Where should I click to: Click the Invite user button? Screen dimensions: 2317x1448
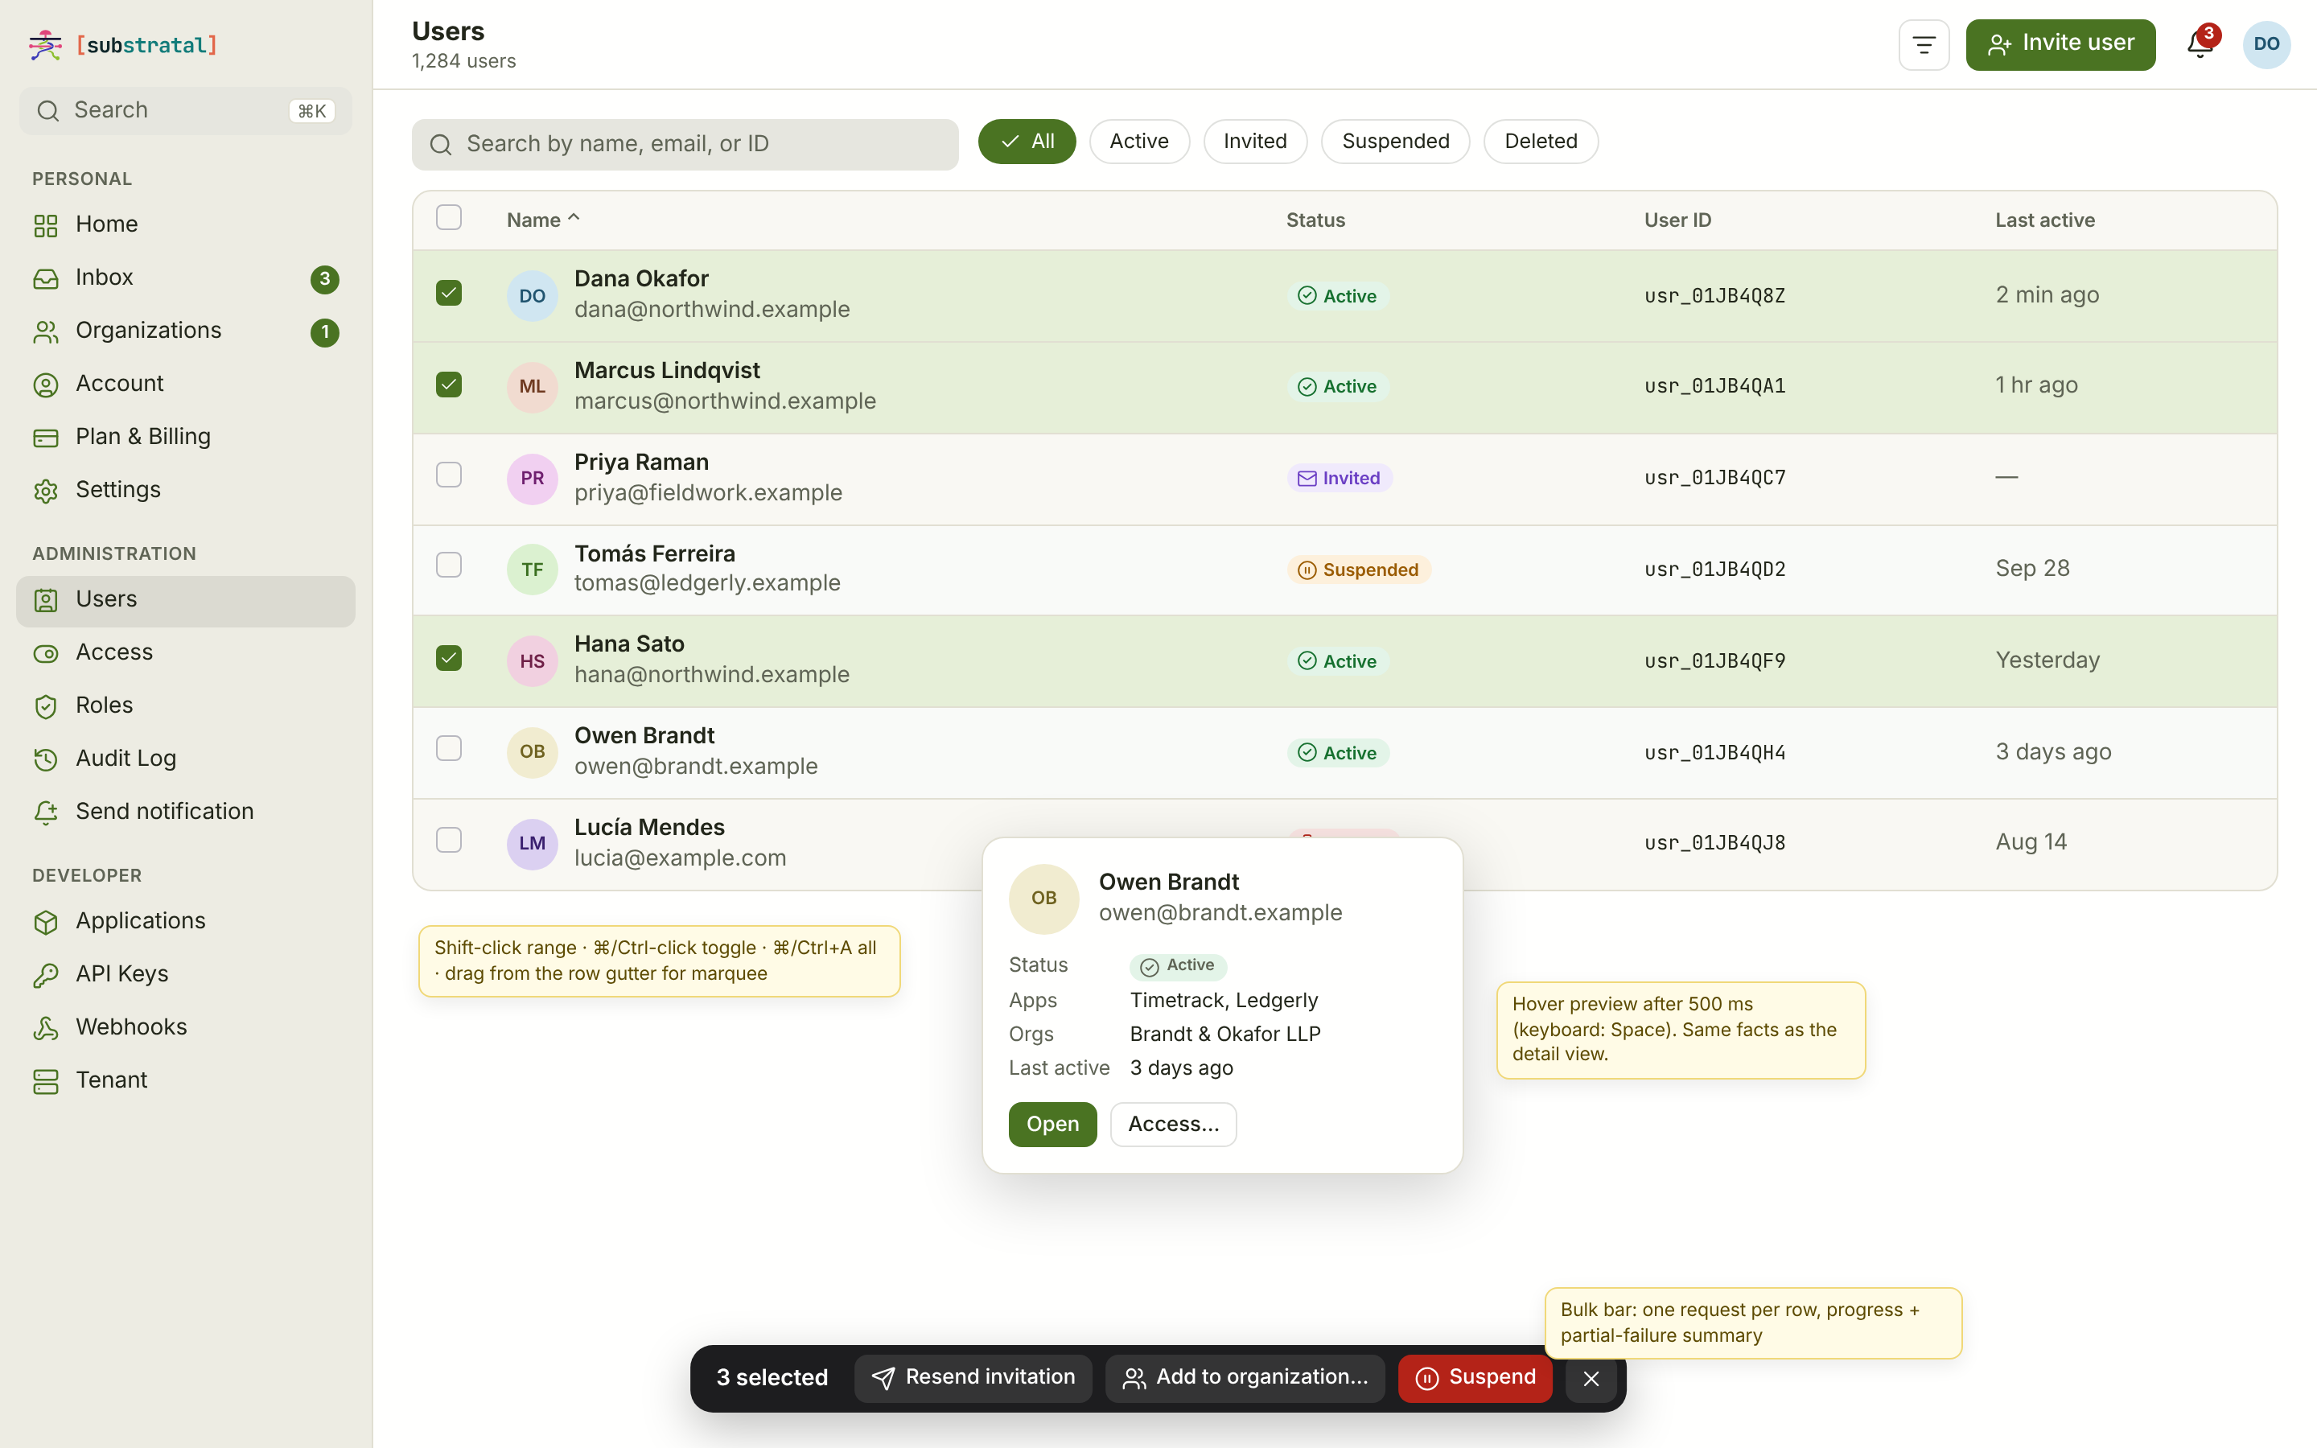[x=2060, y=44]
